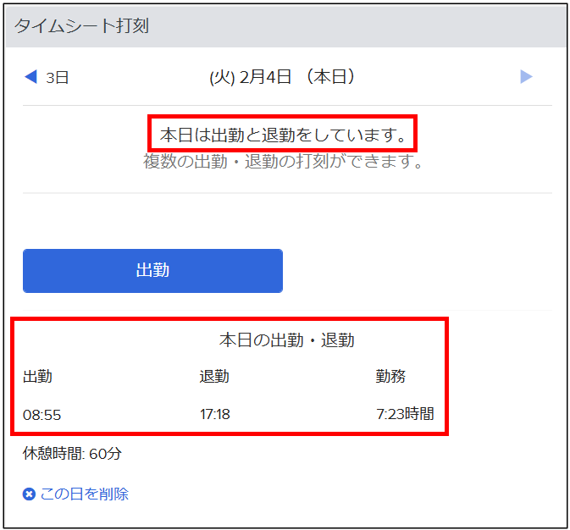
Task: Click the 複数の出勤・退勤の打刻ができます hint text
Action: pos(284,161)
